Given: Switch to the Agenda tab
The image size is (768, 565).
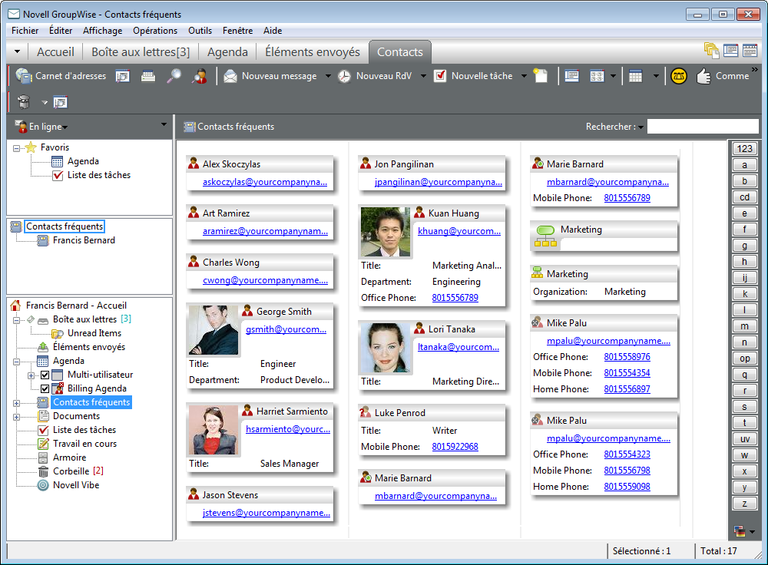Looking at the screenshot, I should click(x=227, y=52).
